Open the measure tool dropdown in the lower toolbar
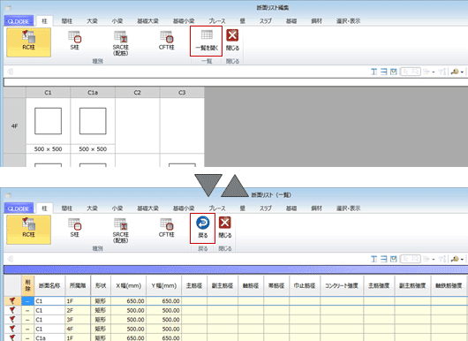 462,259
